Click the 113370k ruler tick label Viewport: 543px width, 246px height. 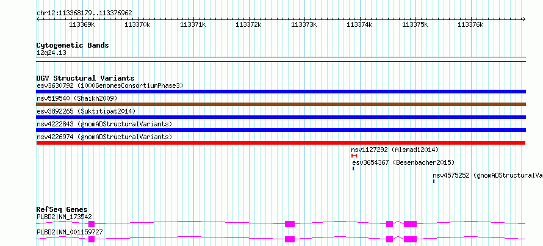137,24
